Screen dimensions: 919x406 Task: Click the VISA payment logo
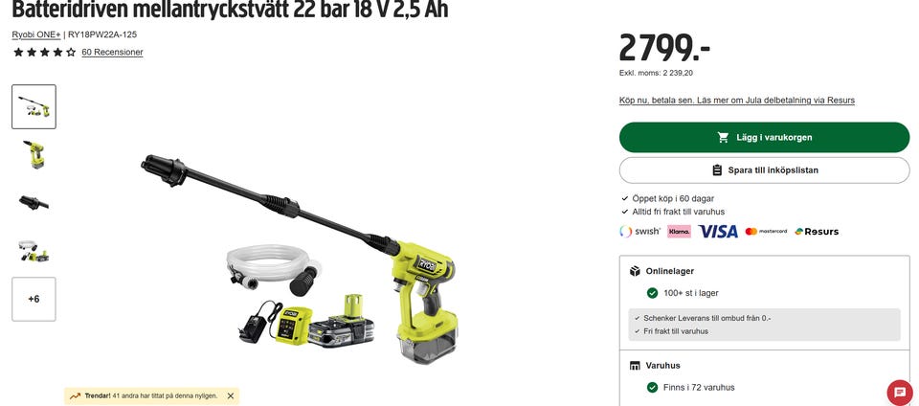tap(718, 232)
